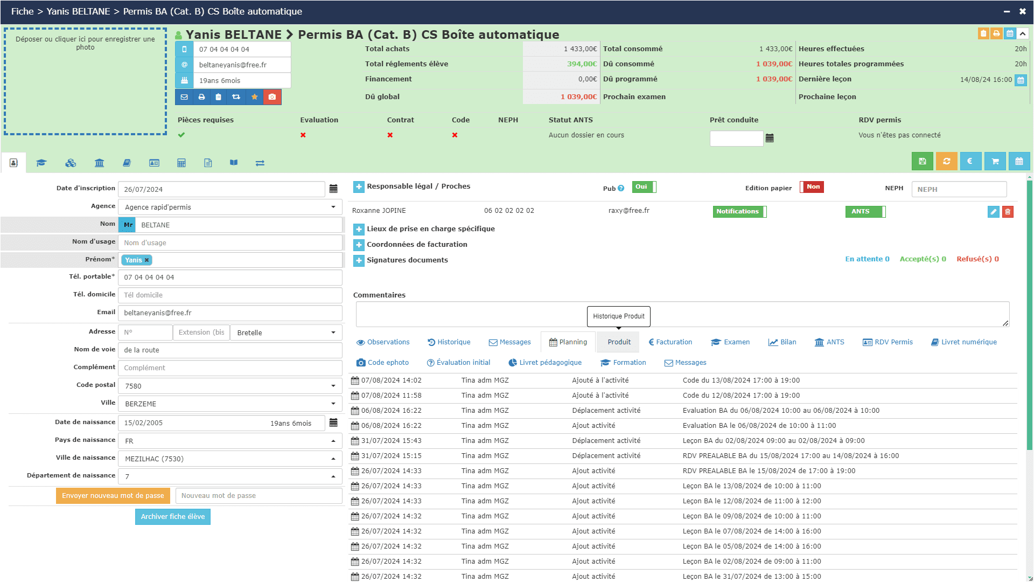Toggle the Mr title button
The image size is (1034, 582).
[x=128, y=225]
